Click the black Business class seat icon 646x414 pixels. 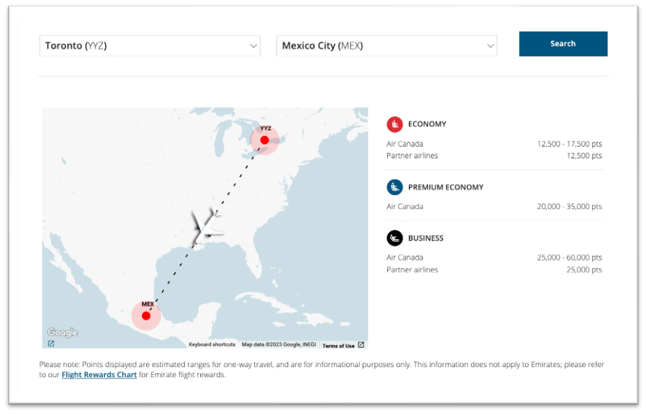click(x=395, y=238)
